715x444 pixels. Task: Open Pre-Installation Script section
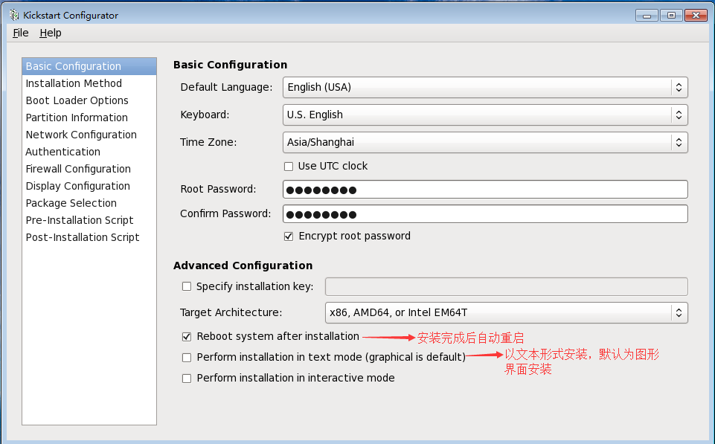tap(89, 220)
